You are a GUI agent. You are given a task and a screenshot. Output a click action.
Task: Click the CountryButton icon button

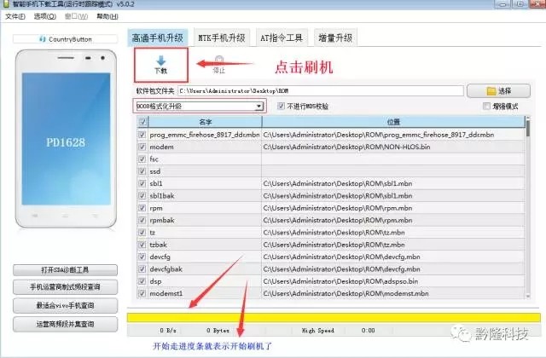(66, 39)
